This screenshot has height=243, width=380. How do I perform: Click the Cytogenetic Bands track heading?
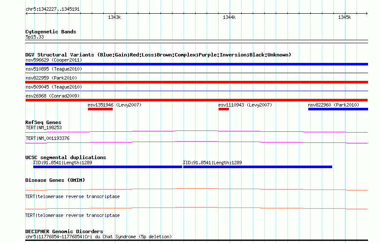pyautogui.click(x=51, y=32)
